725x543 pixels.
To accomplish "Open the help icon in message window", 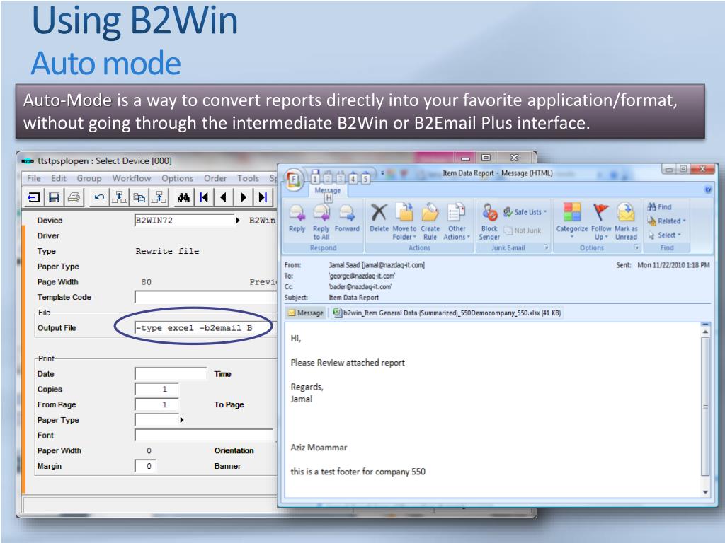I will coord(707,189).
